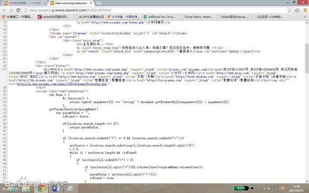Open the network signal tray icon
The height and width of the screenshot is (193, 309).
264,188
